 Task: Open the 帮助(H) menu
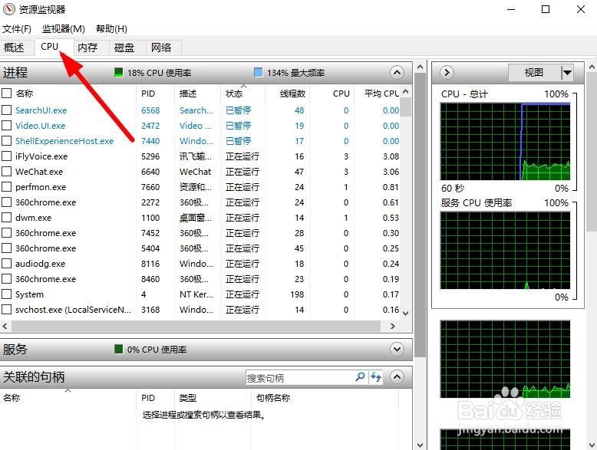[x=111, y=29]
